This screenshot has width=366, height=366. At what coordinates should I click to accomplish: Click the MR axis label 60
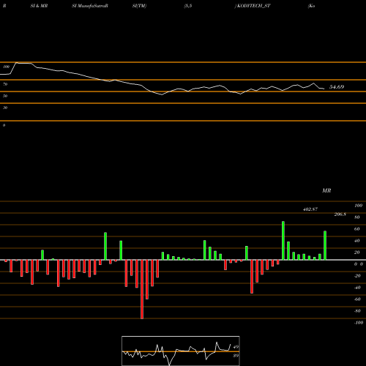(357, 229)
